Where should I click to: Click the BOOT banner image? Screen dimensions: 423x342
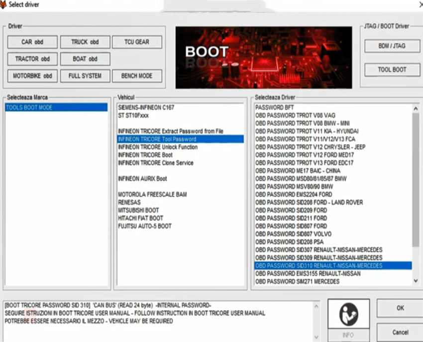coord(264,56)
